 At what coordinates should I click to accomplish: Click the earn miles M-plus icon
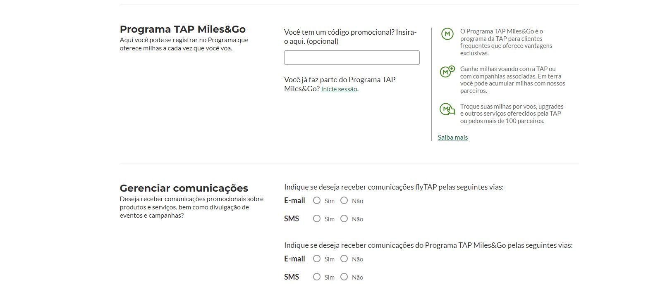click(x=447, y=71)
